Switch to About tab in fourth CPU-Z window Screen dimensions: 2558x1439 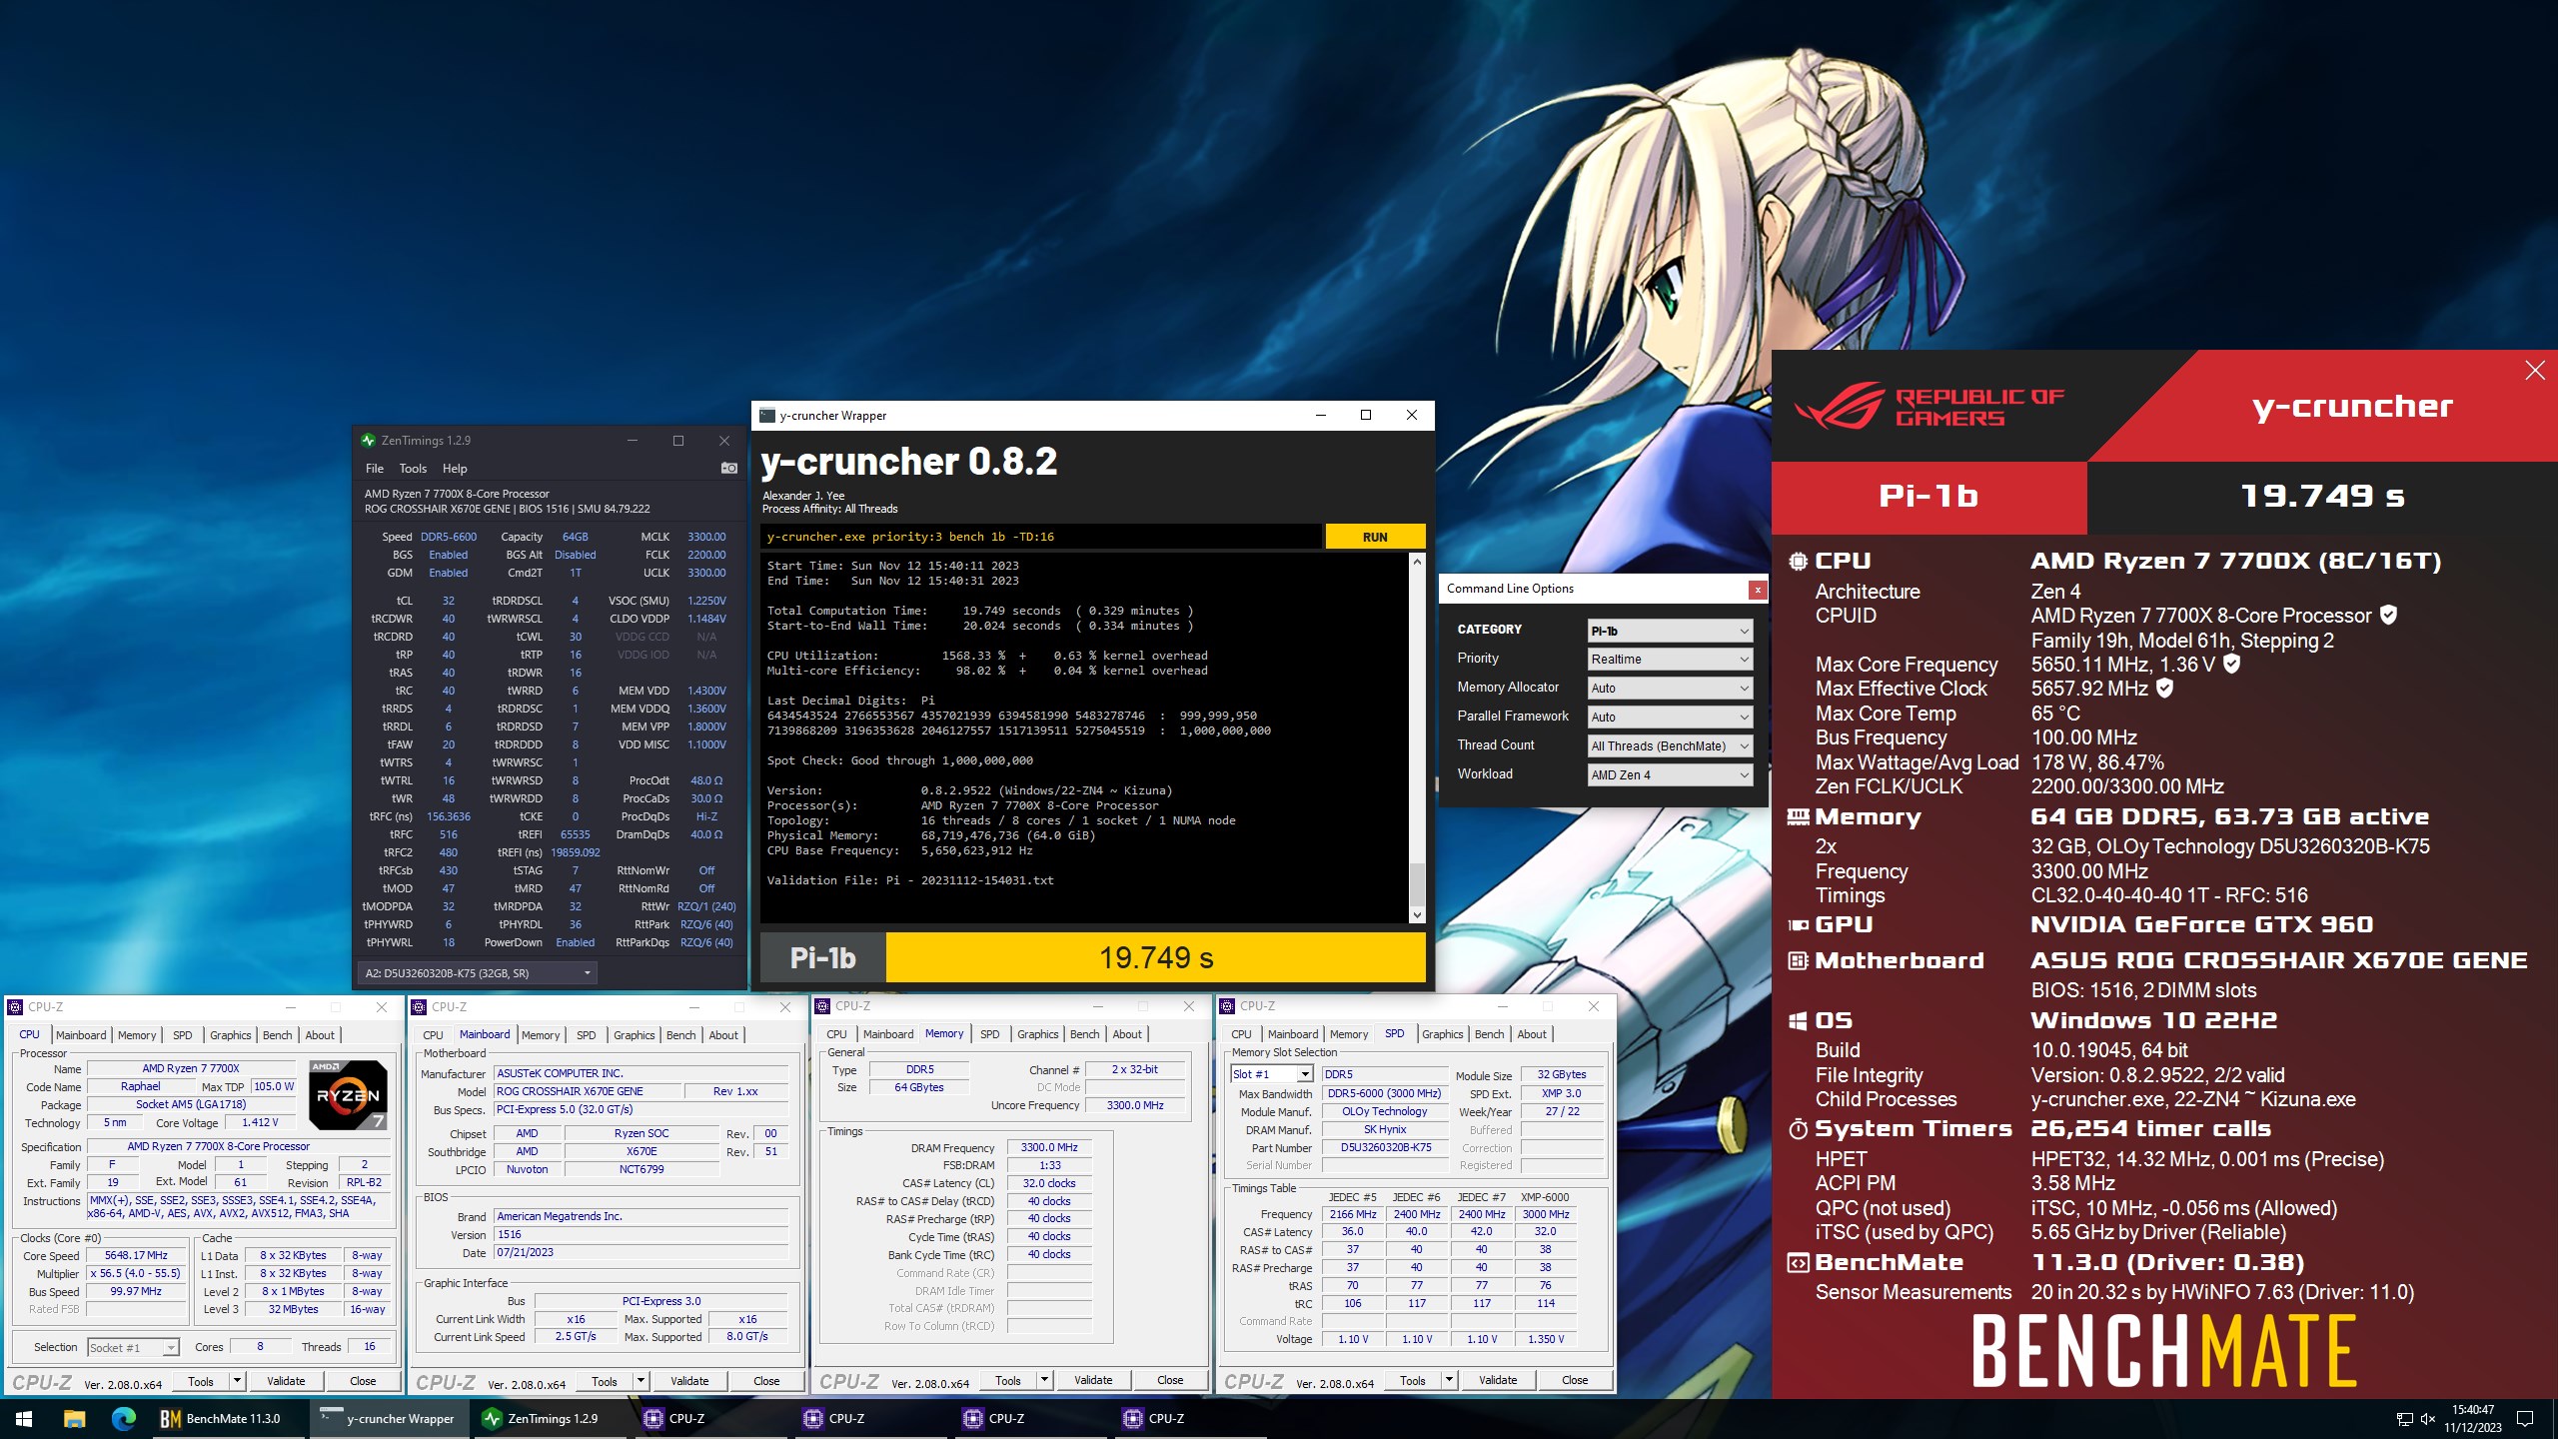tap(1531, 1034)
